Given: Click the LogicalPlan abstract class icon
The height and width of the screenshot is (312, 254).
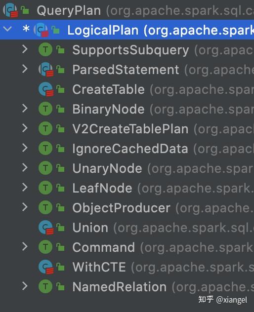Looking at the screenshot, I should pos(41,30).
